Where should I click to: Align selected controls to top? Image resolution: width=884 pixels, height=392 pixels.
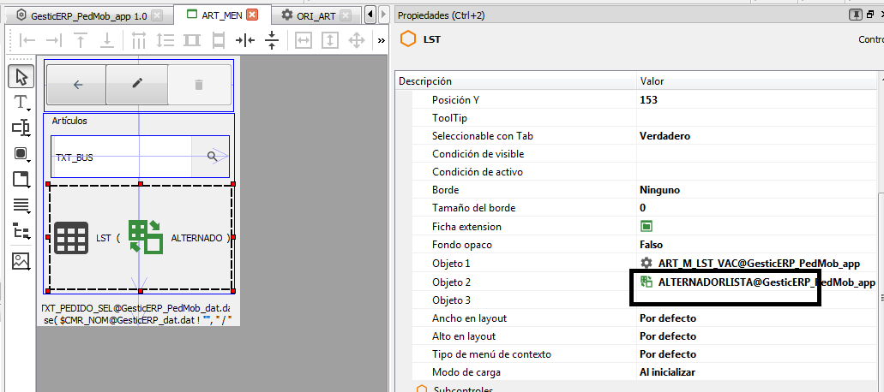point(81,40)
